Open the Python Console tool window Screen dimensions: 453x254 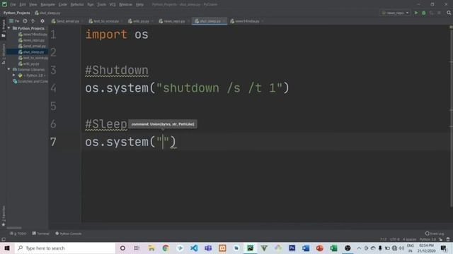coord(69,234)
